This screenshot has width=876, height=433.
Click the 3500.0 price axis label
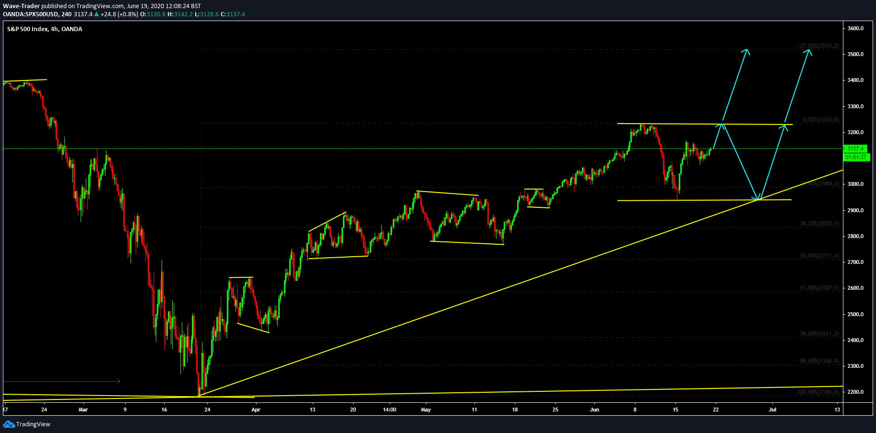pyautogui.click(x=855, y=54)
